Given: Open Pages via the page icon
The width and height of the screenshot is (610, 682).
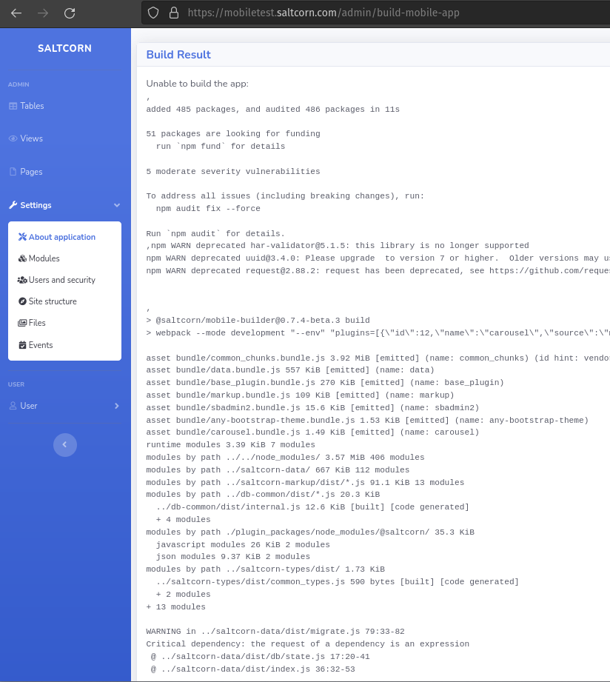Looking at the screenshot, I should coord(13,171).
